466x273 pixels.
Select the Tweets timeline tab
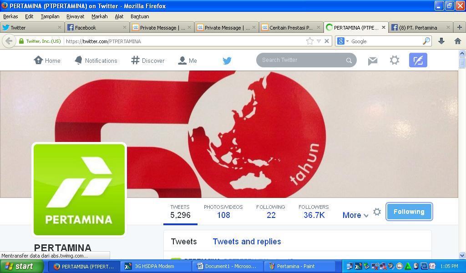(184, 242)
